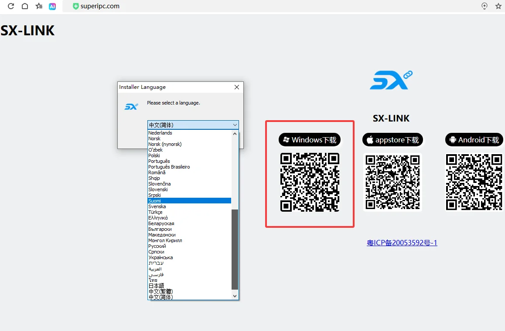Select the Arabic العربية option
The width and height of the screenshot is (505, 331).
[x=189, y=269]
